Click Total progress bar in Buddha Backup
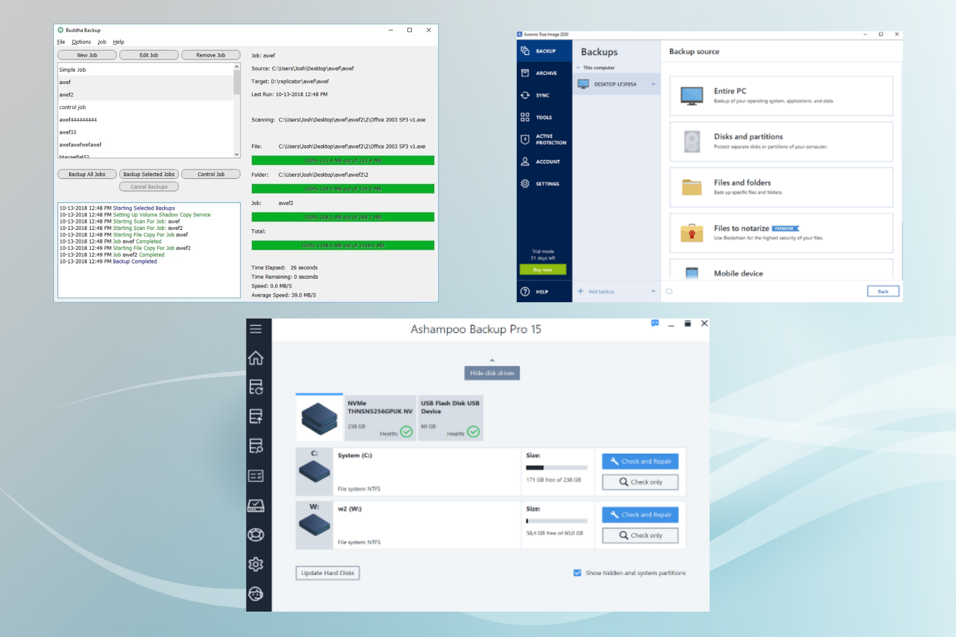The image size is (956, 637). [343, 246]
